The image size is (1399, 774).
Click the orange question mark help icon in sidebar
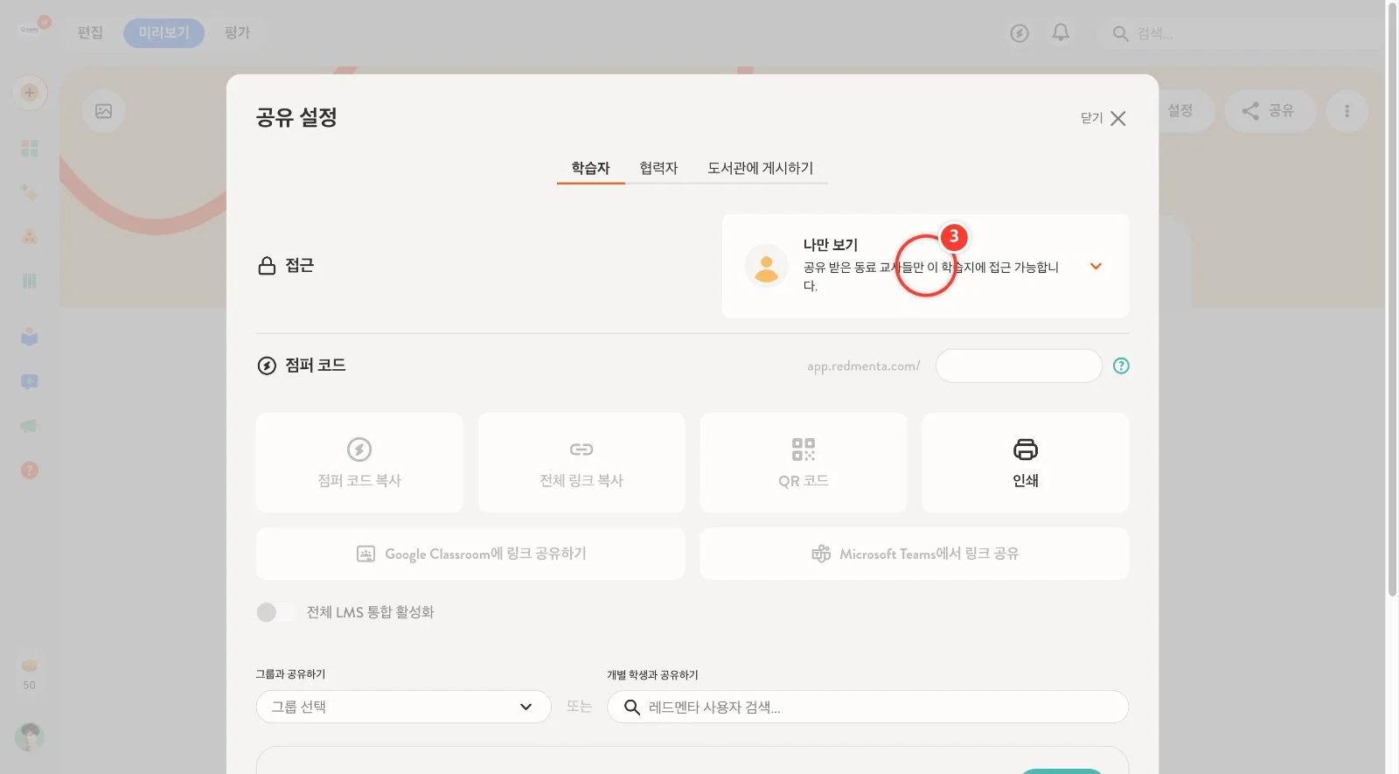coord(30,471)
